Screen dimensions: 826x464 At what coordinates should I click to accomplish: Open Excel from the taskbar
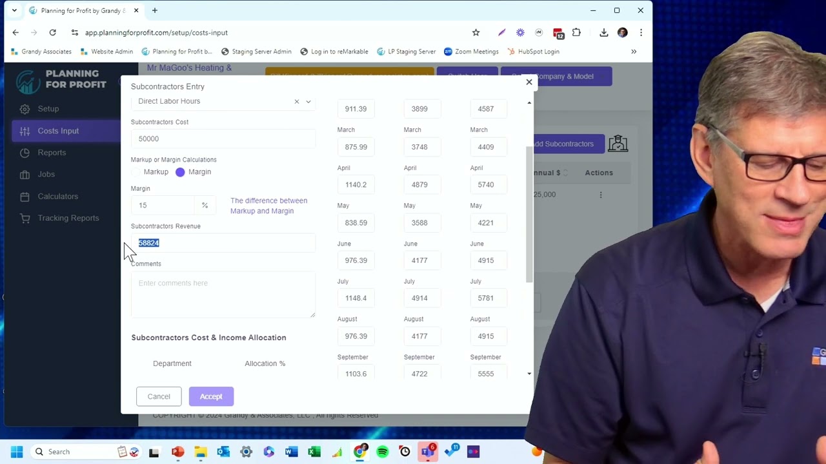[314, 452]
